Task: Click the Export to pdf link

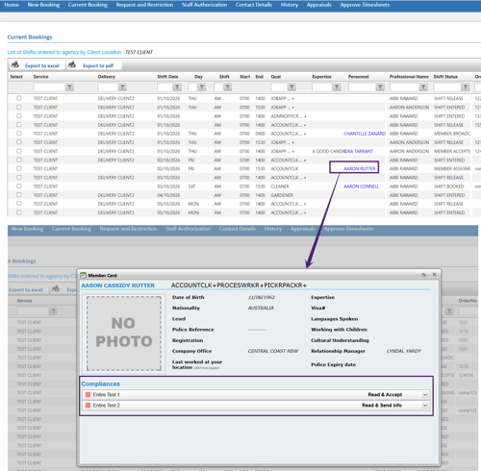Action: tap(98, 65)
